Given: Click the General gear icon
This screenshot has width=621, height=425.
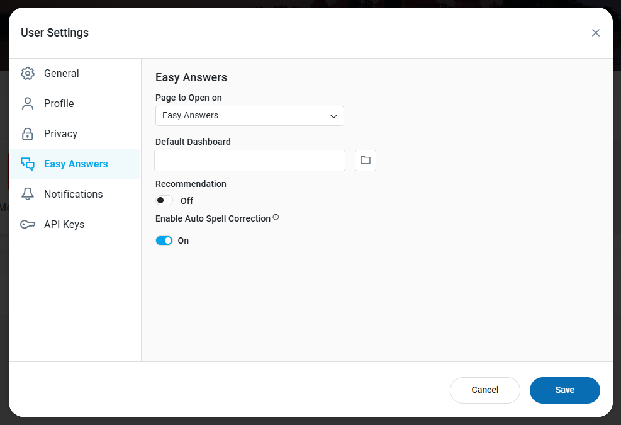Looking at the screenshot, I should pyautogui.click(x=28, y=73).
